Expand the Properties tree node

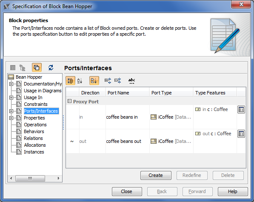pyautogui.click(x=11, y=118)
